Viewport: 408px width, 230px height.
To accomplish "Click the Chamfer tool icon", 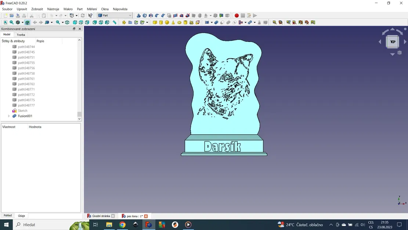I will tap(163, 16).
